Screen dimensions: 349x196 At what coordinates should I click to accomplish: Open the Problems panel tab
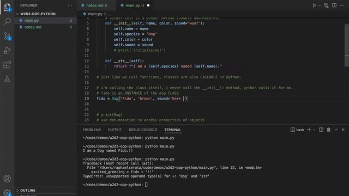pos(92,130)
